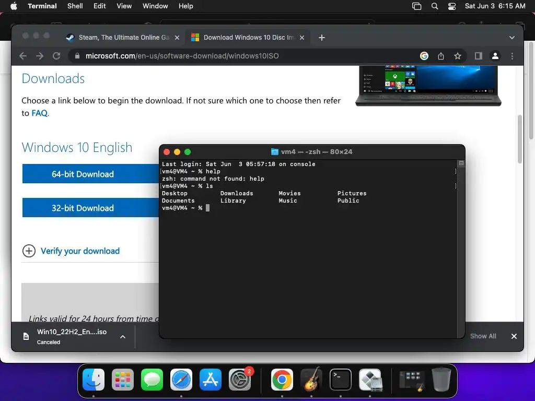This screenshot has width=535, height=401.
Task: Open the App Store from the Dock
Action: pyautogui.click(x=211, y=380)
